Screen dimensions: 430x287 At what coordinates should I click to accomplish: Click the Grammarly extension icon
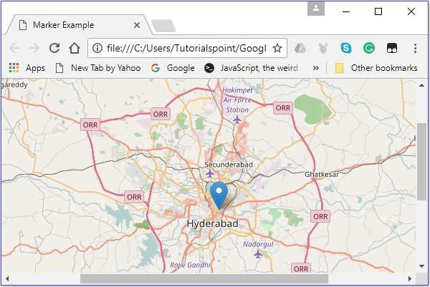tap(368, 48)
